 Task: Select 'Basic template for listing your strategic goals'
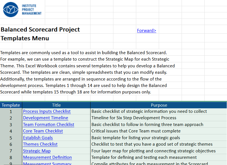[x=159, y=138]
